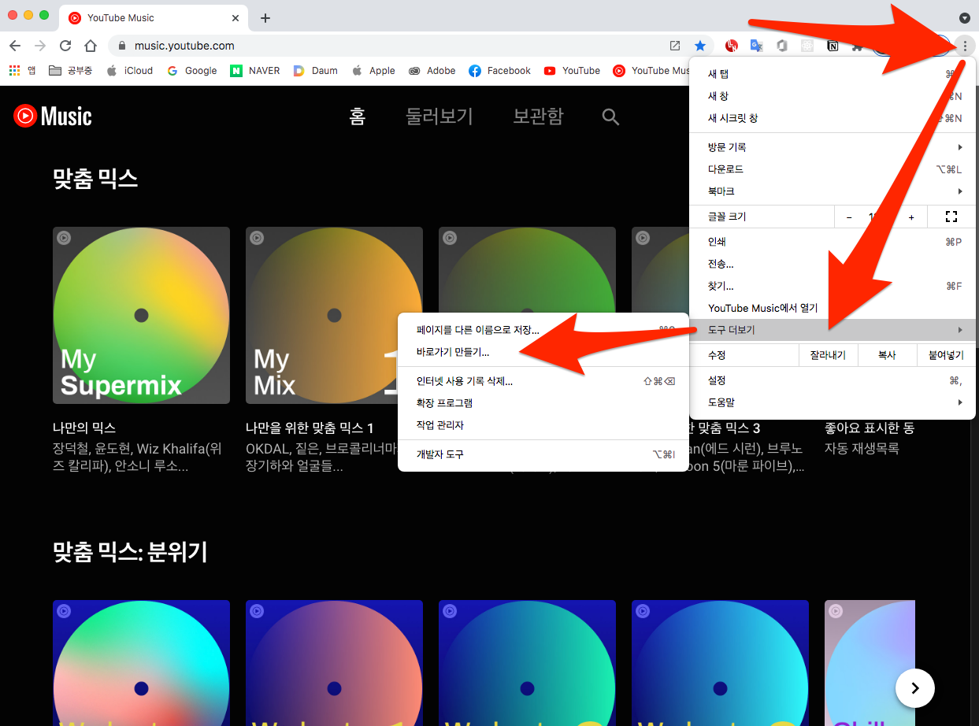The width and height of the screenshot is (979, 726).
Task: Click the new tab plus button
Action: [265, 17]
